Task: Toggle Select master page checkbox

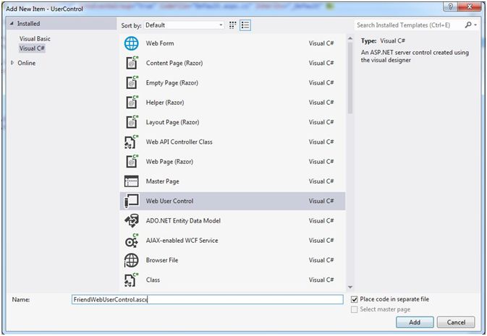Action: pos(354,310)
